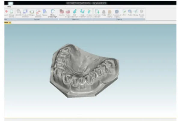Select the magnifier-over-teeth identify icon
178x121 pixels.
click(19, 11)
